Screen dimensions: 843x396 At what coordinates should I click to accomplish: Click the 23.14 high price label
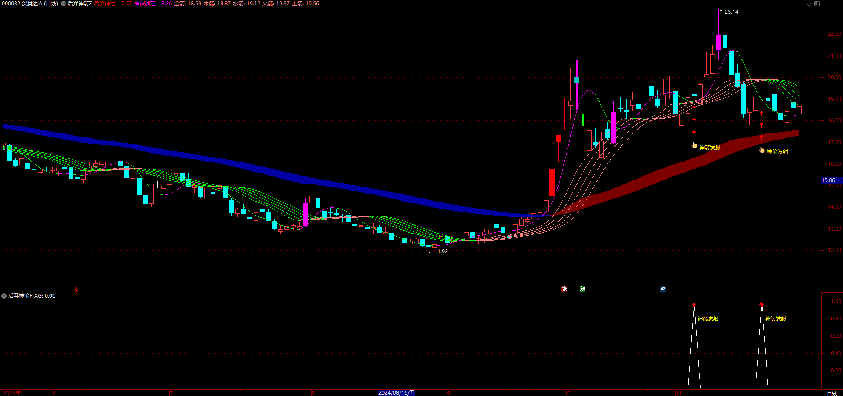click(731, 12)
